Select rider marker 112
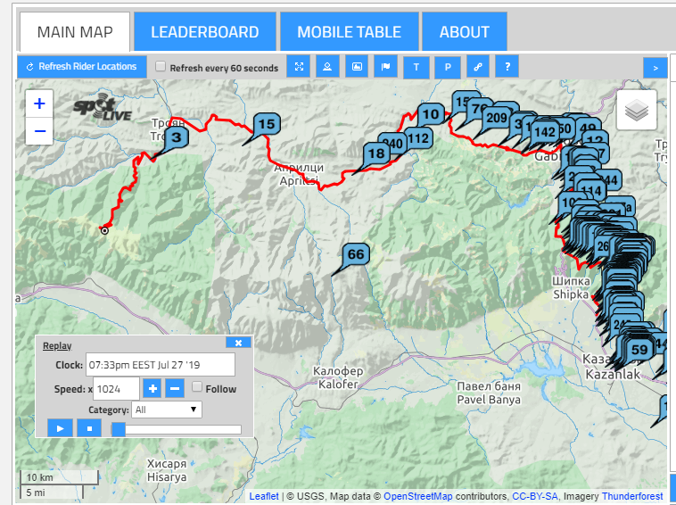Screen dimensions: 676x505 coord(418,138)
